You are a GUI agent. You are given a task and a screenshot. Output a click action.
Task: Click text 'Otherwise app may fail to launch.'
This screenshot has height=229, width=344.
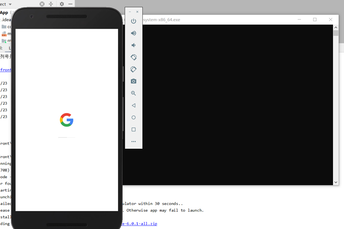click(x=165, y=210)
